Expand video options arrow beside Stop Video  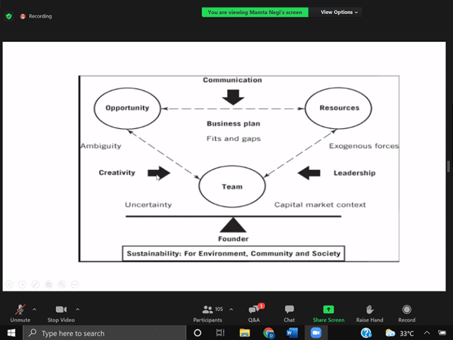point(77,309)
